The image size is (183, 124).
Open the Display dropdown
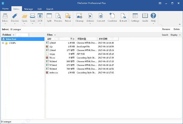pos(180,35)
